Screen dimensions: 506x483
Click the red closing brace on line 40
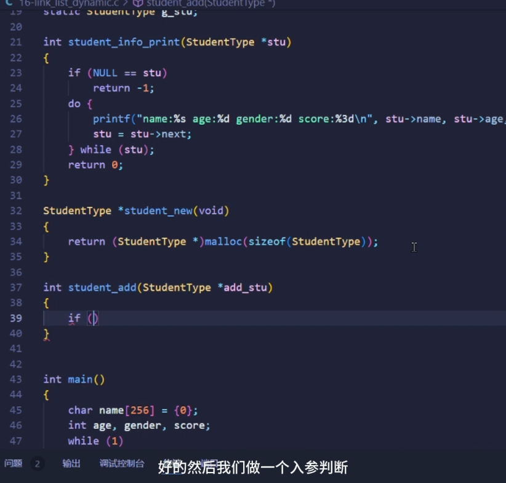[x=46, y=333]
